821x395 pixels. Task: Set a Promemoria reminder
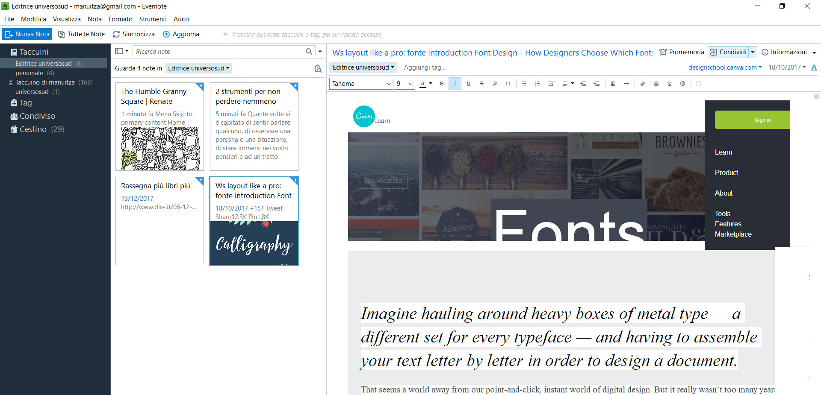pyautogui.click(x=682, y=52)
